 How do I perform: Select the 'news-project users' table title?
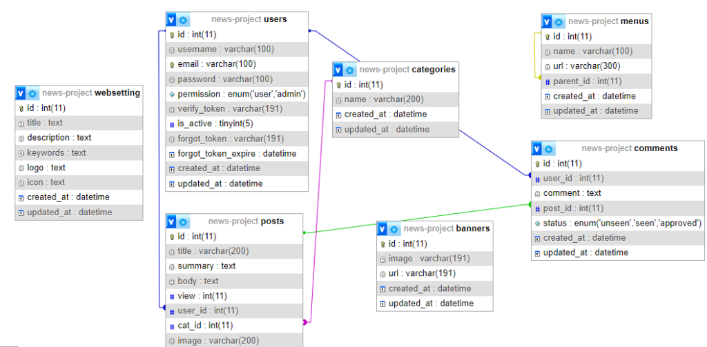[249, 19]
